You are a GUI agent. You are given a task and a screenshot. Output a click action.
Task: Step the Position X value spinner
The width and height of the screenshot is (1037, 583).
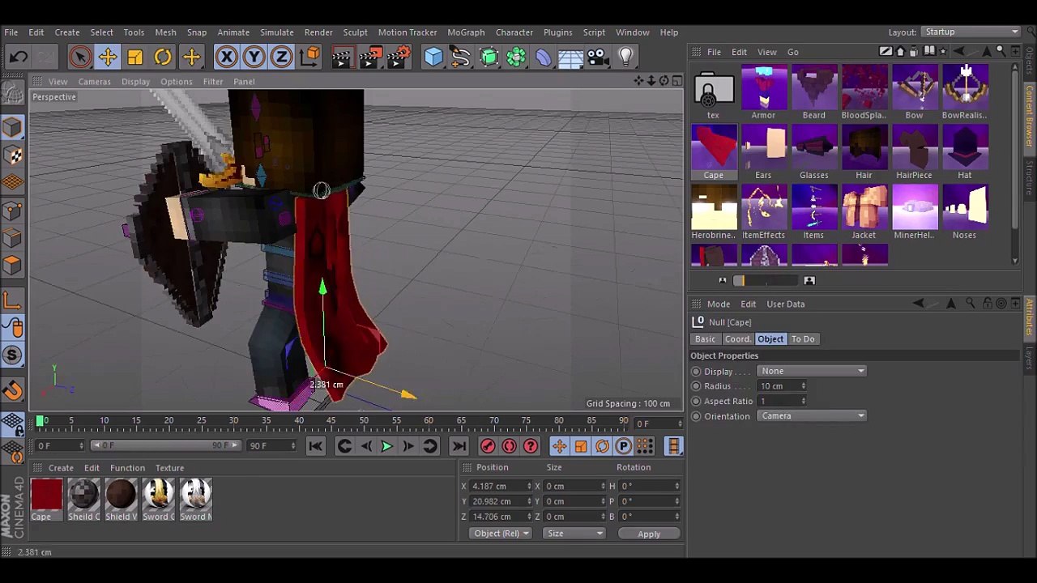click(529, 487)
